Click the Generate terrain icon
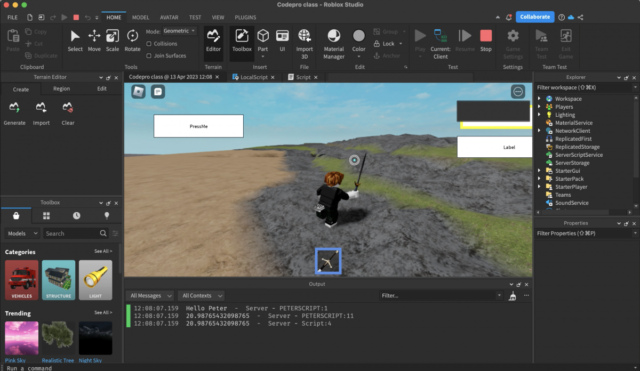The image size is (640, 371). click(x=14, y=113)
